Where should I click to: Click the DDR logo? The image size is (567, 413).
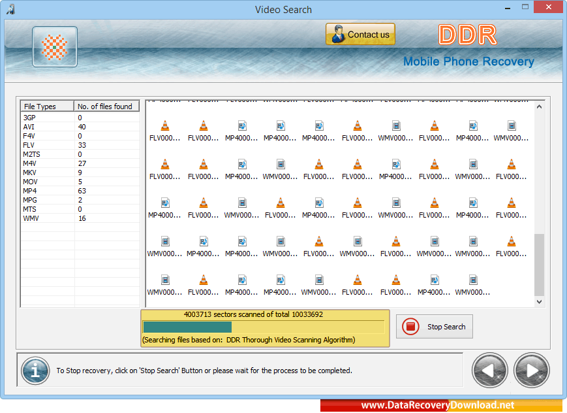point(468,35)
